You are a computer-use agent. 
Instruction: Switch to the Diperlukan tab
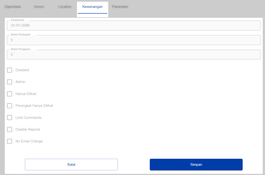tap(13, 7)
